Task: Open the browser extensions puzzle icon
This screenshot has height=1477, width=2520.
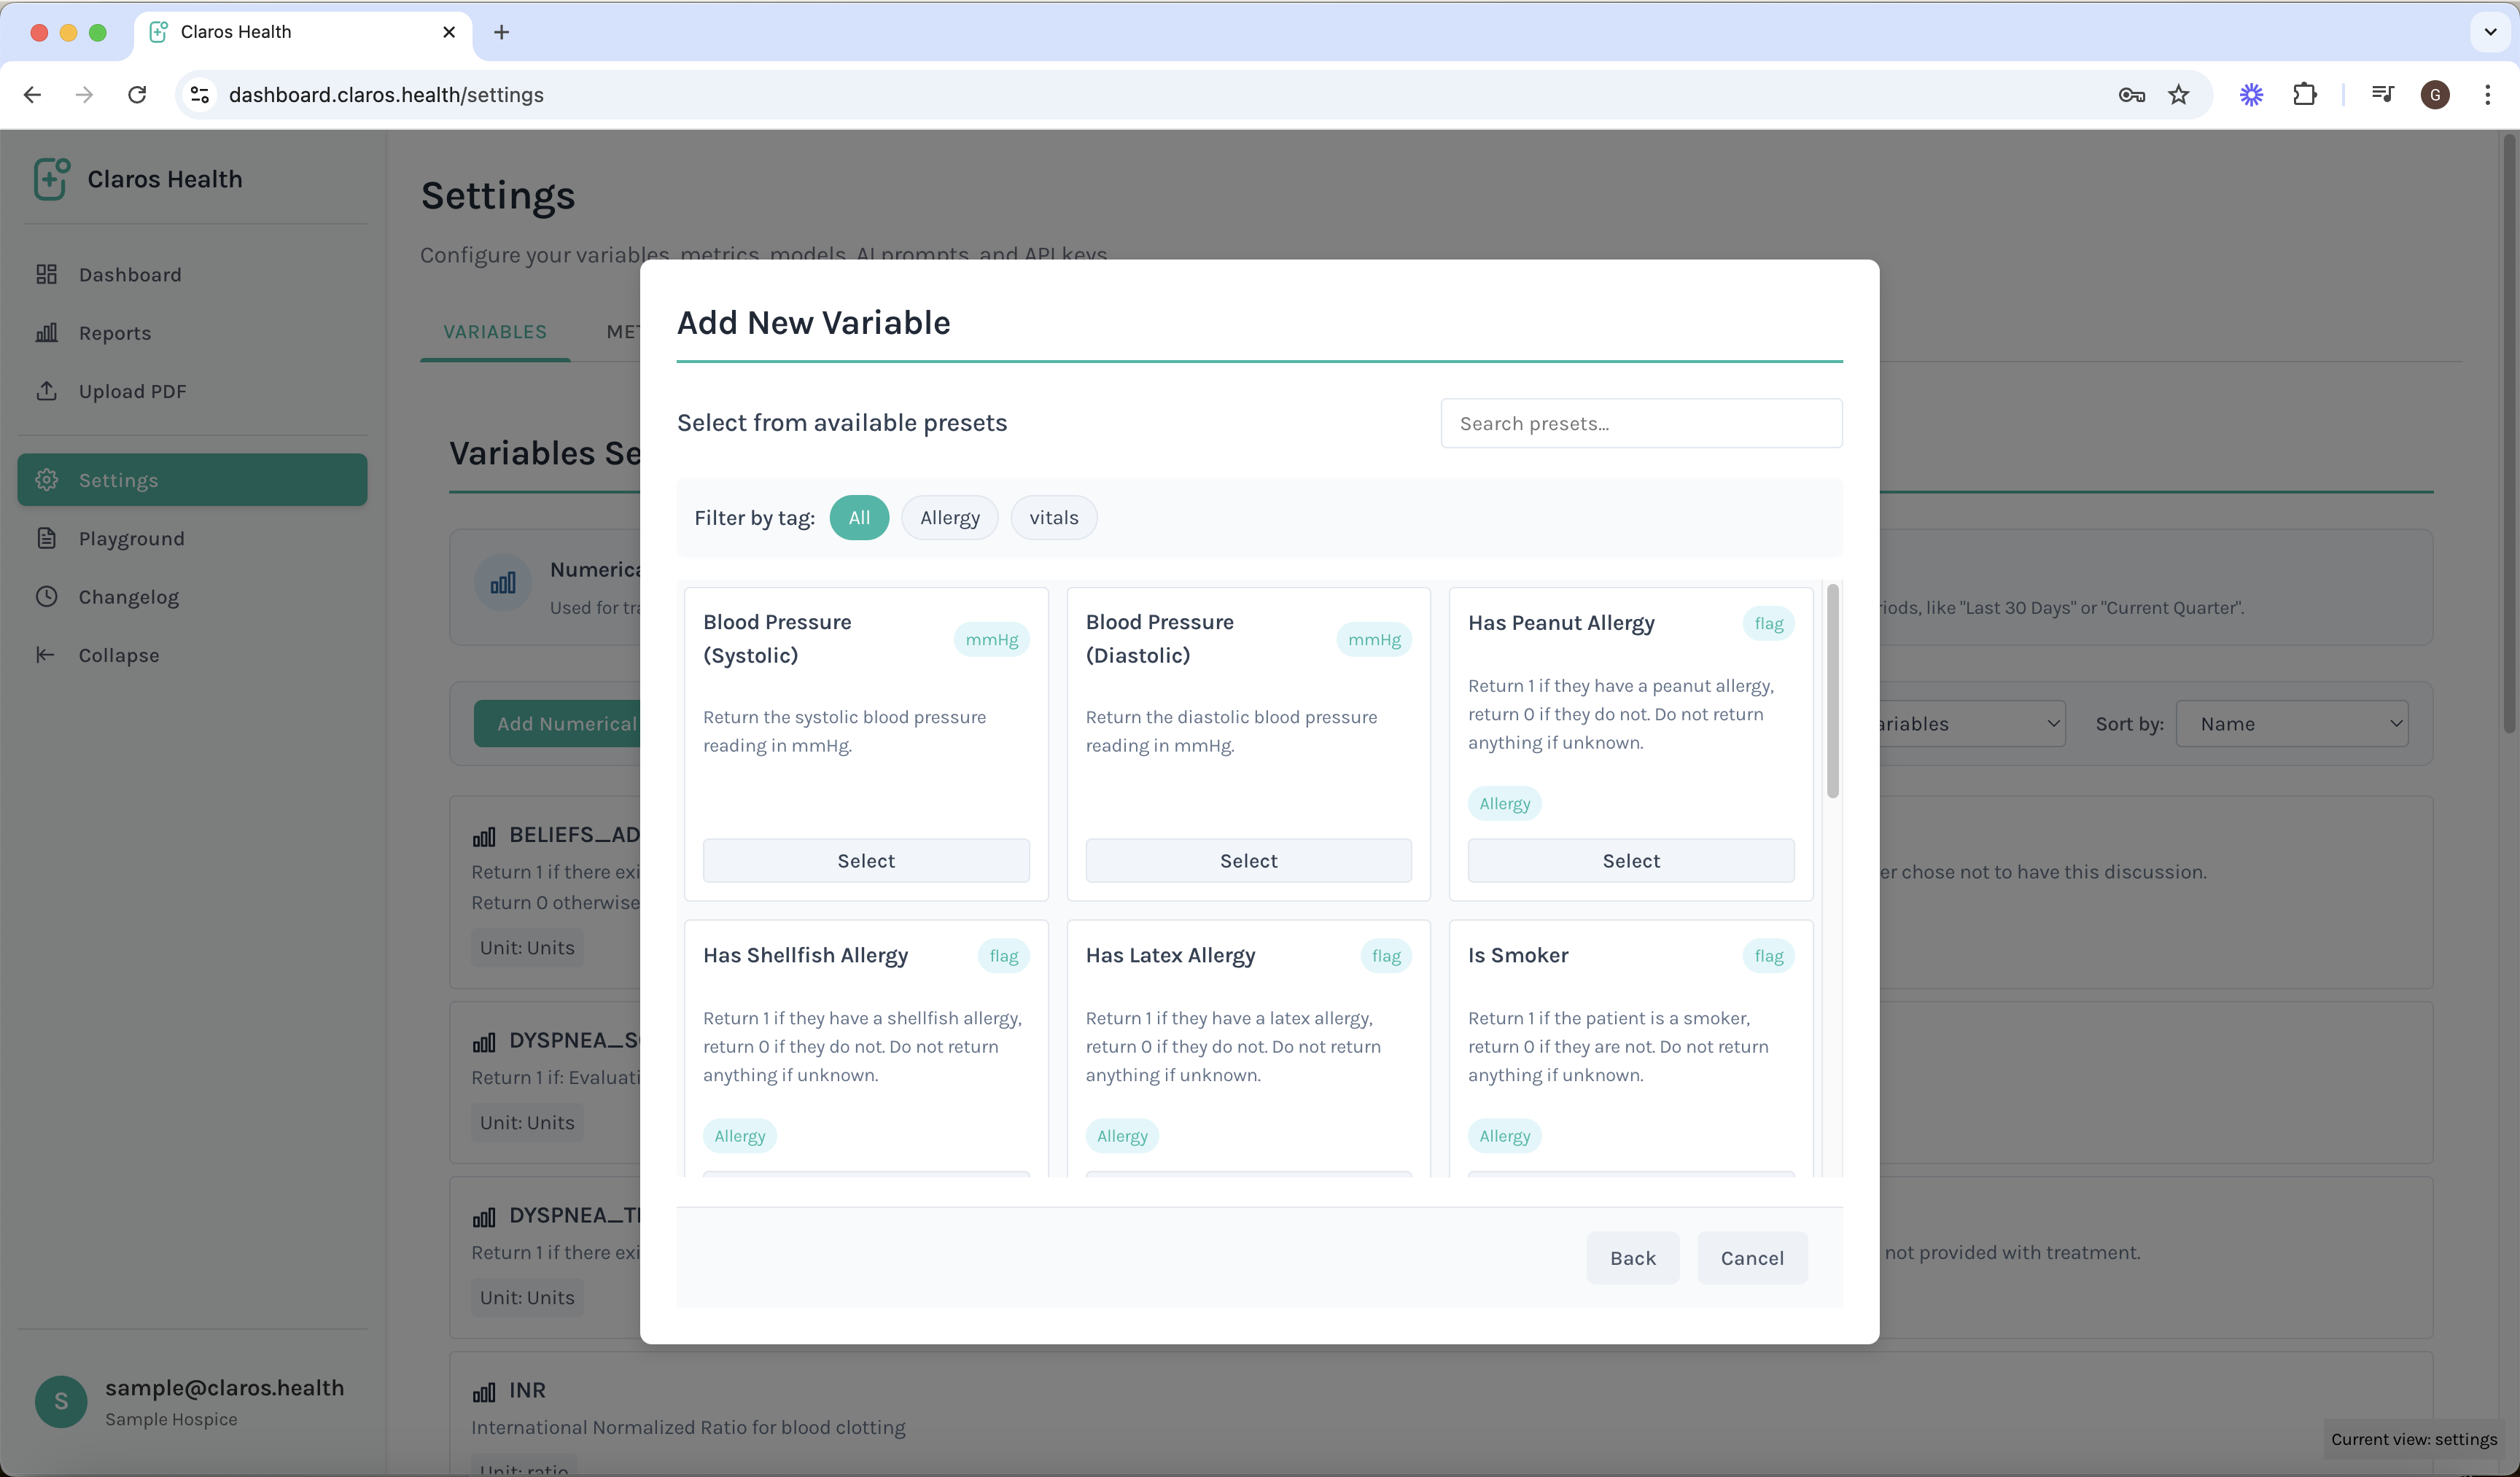Action: point(2304,94)
